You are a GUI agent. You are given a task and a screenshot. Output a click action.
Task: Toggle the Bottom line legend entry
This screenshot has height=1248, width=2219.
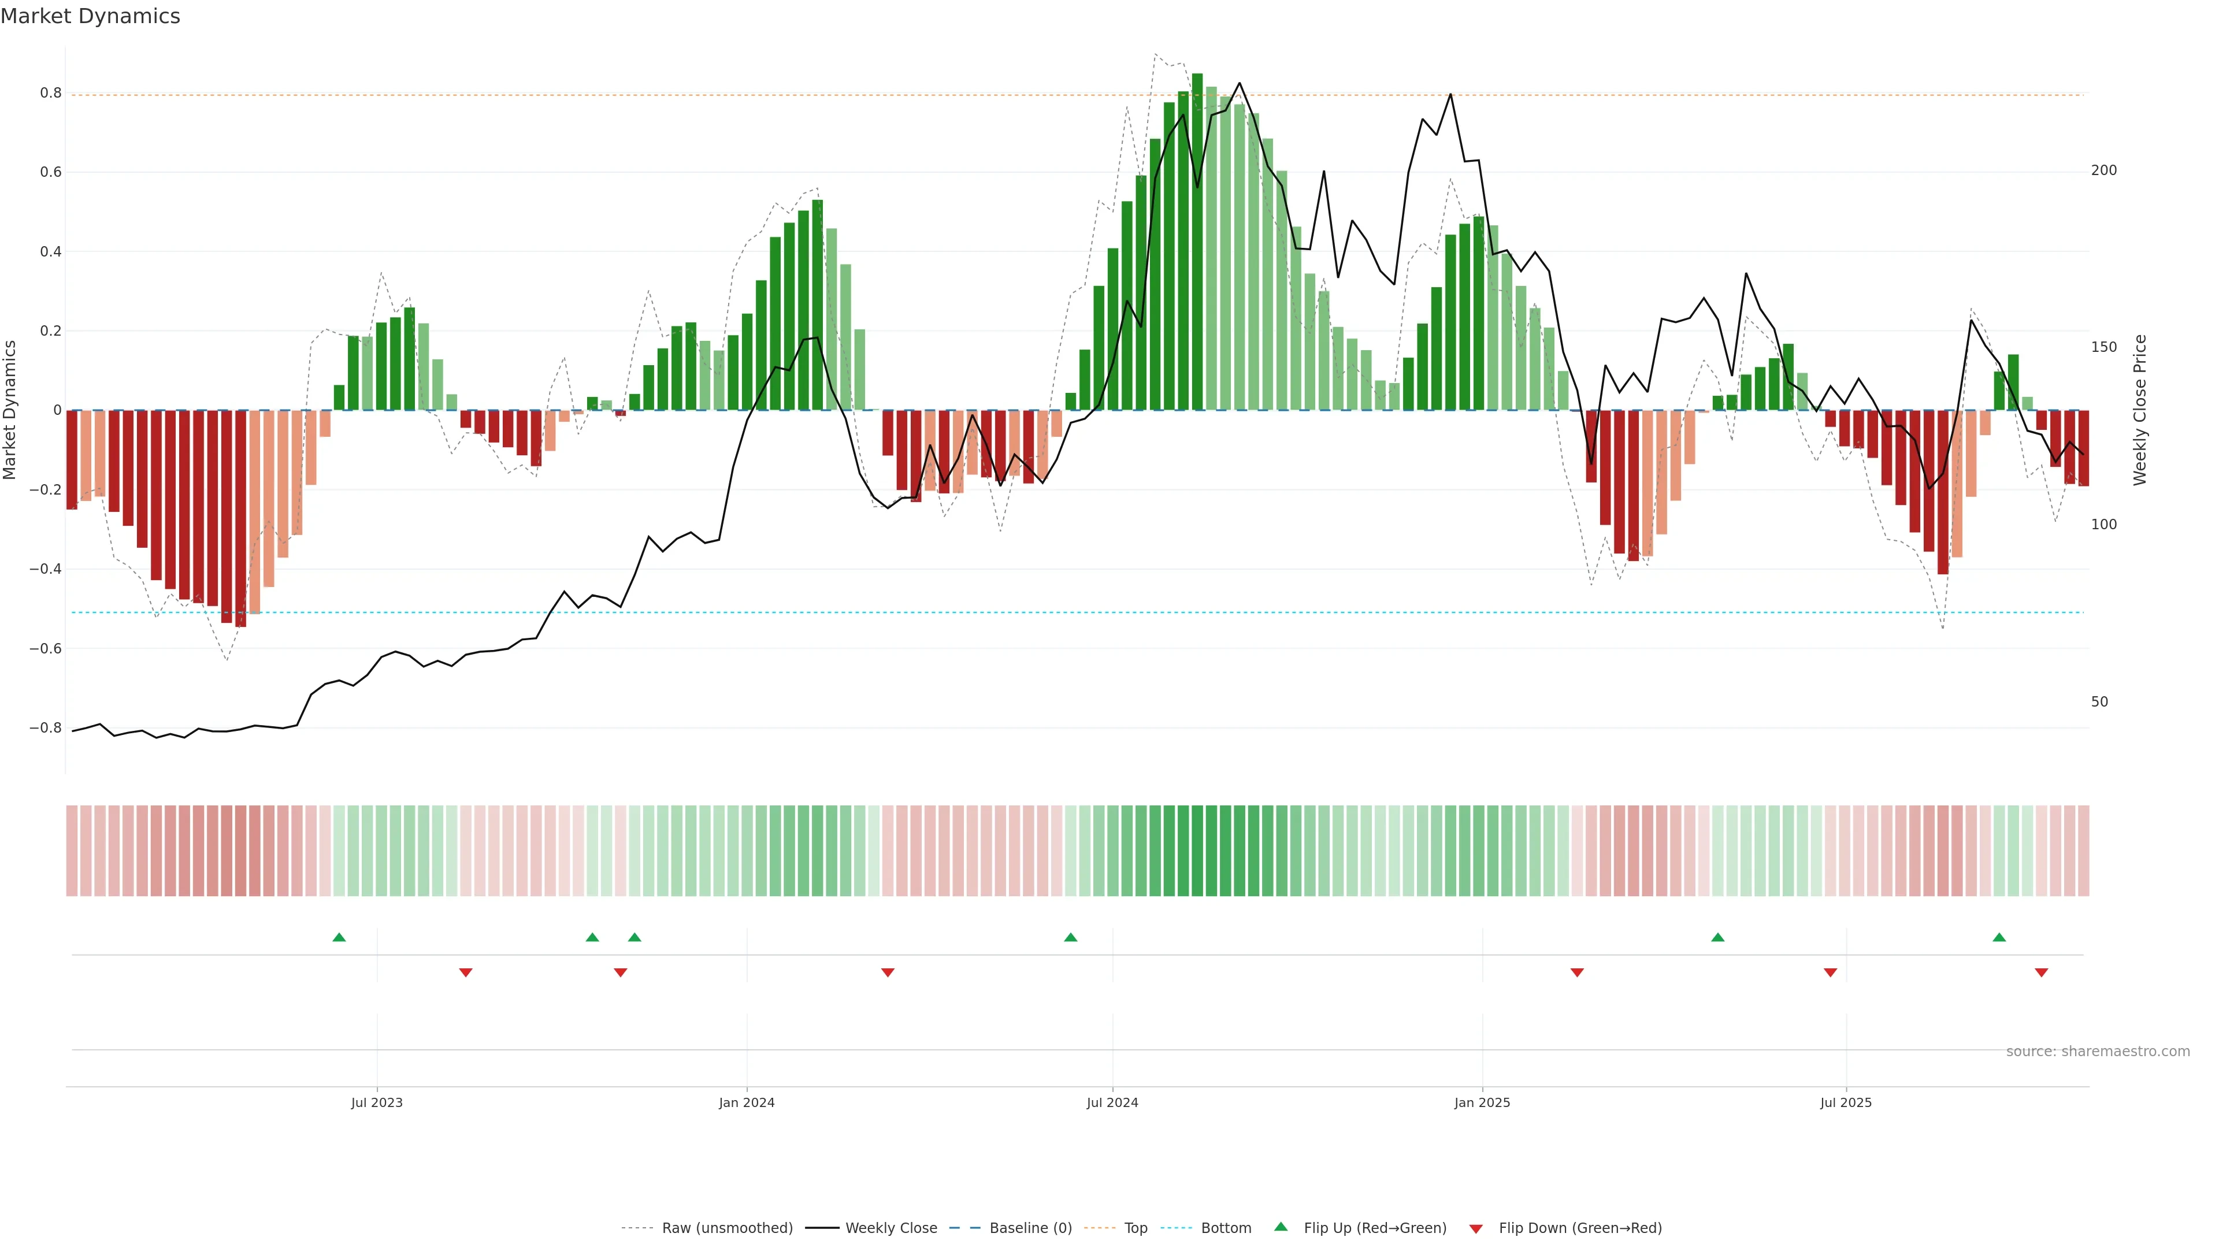pos(1226,1228)
